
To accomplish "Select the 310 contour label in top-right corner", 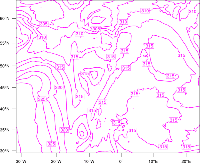I will click(192, 12).
